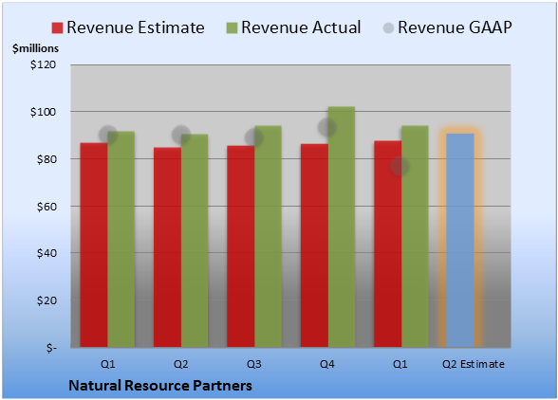This screenshot has height=400, width=558.
Task: Select the green actual bar for Q3
Action: [x=268, y=236]
